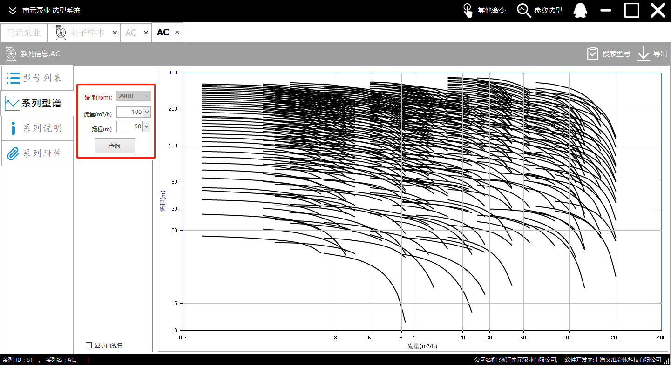The width and height of the screenshot is (671, 365).
Task: Open the 型号列表 side tab
Action: click(37, 78)
